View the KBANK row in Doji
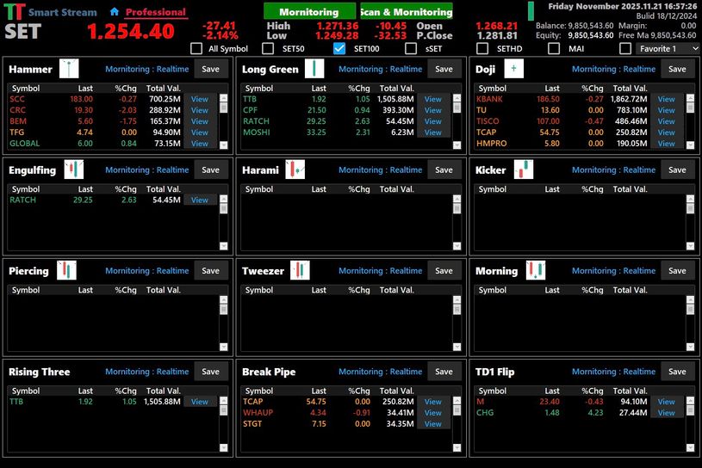 coord(666,99)
